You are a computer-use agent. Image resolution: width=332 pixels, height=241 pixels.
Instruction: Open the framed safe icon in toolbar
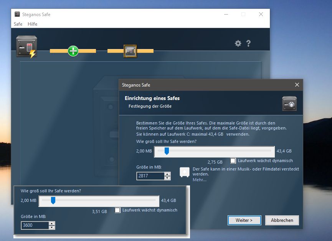pyautogui.click(x=130, y=51)
